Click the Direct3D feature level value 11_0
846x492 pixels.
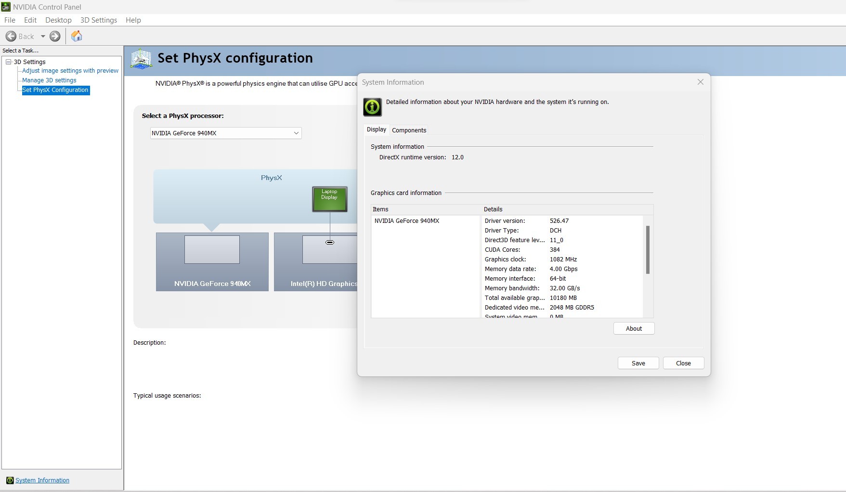556,240
